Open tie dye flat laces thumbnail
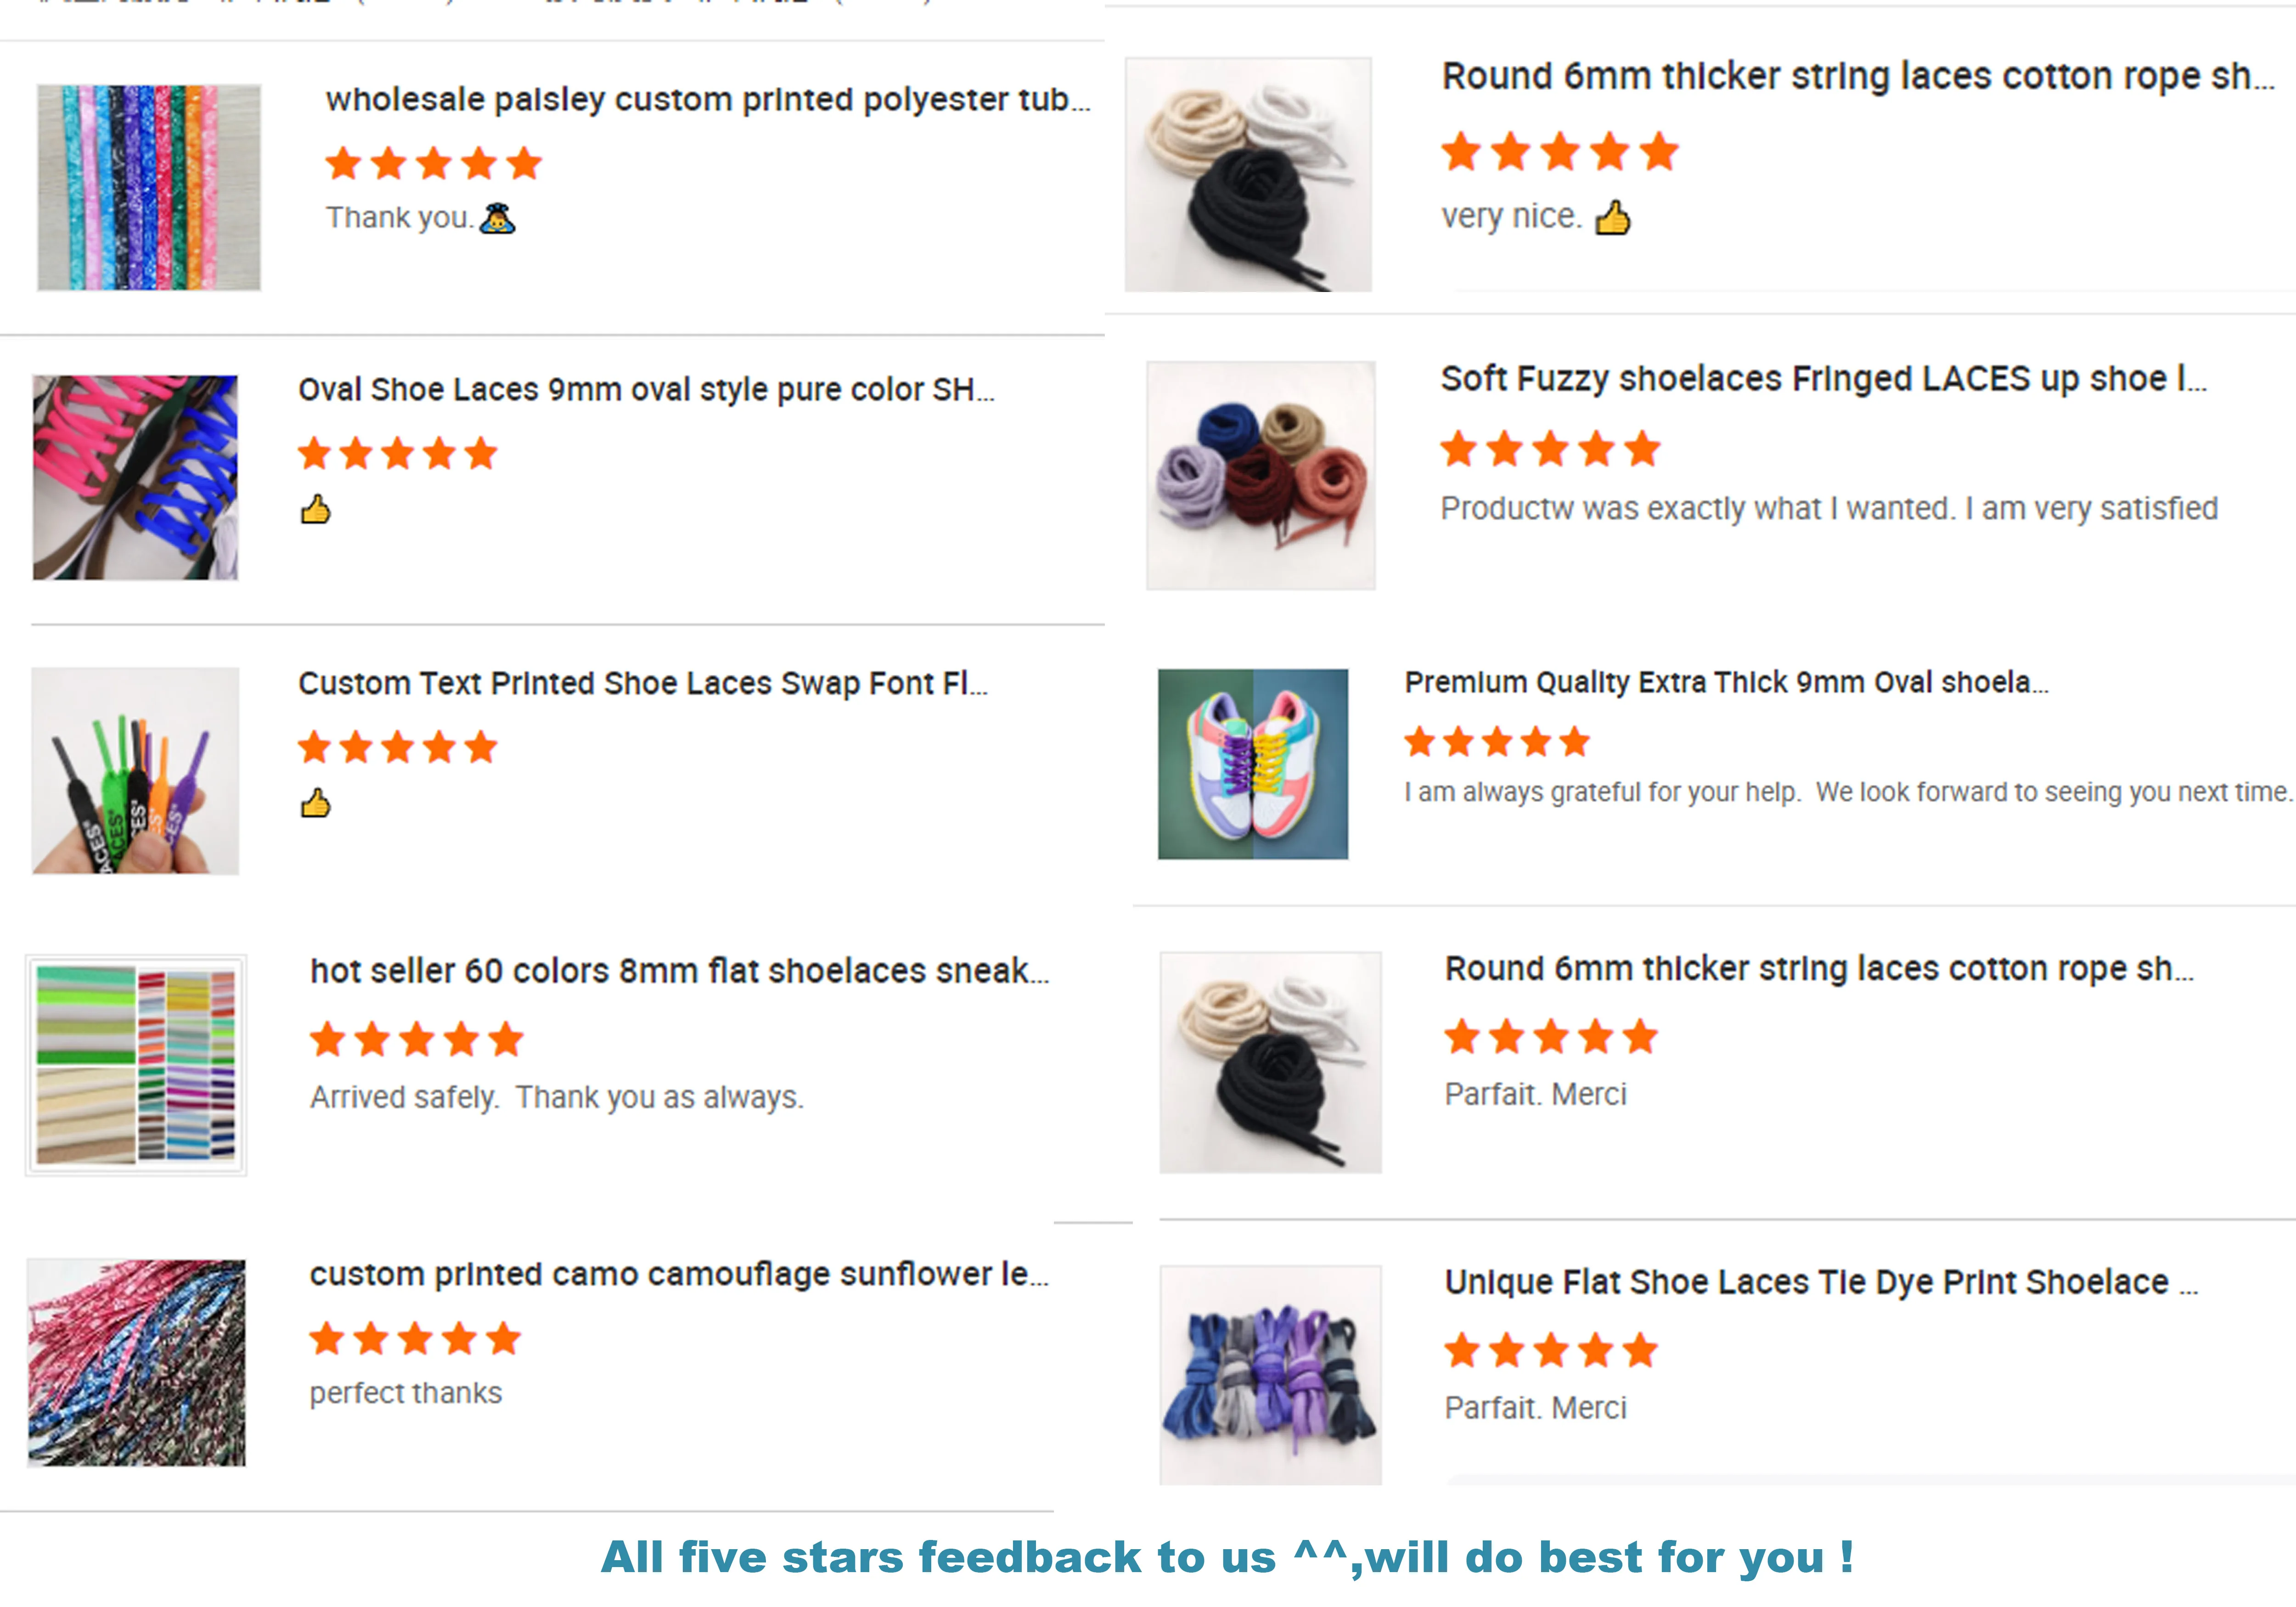 click(1270, 1374)
